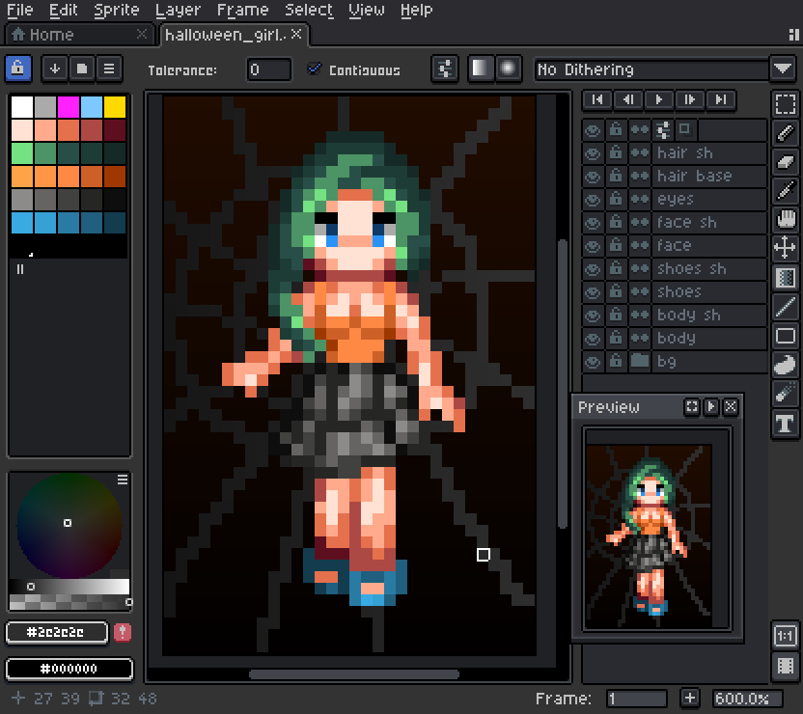The width and height of the screenshot is (803, 714).
Task: Open the Edit menu
Action: 63,10
